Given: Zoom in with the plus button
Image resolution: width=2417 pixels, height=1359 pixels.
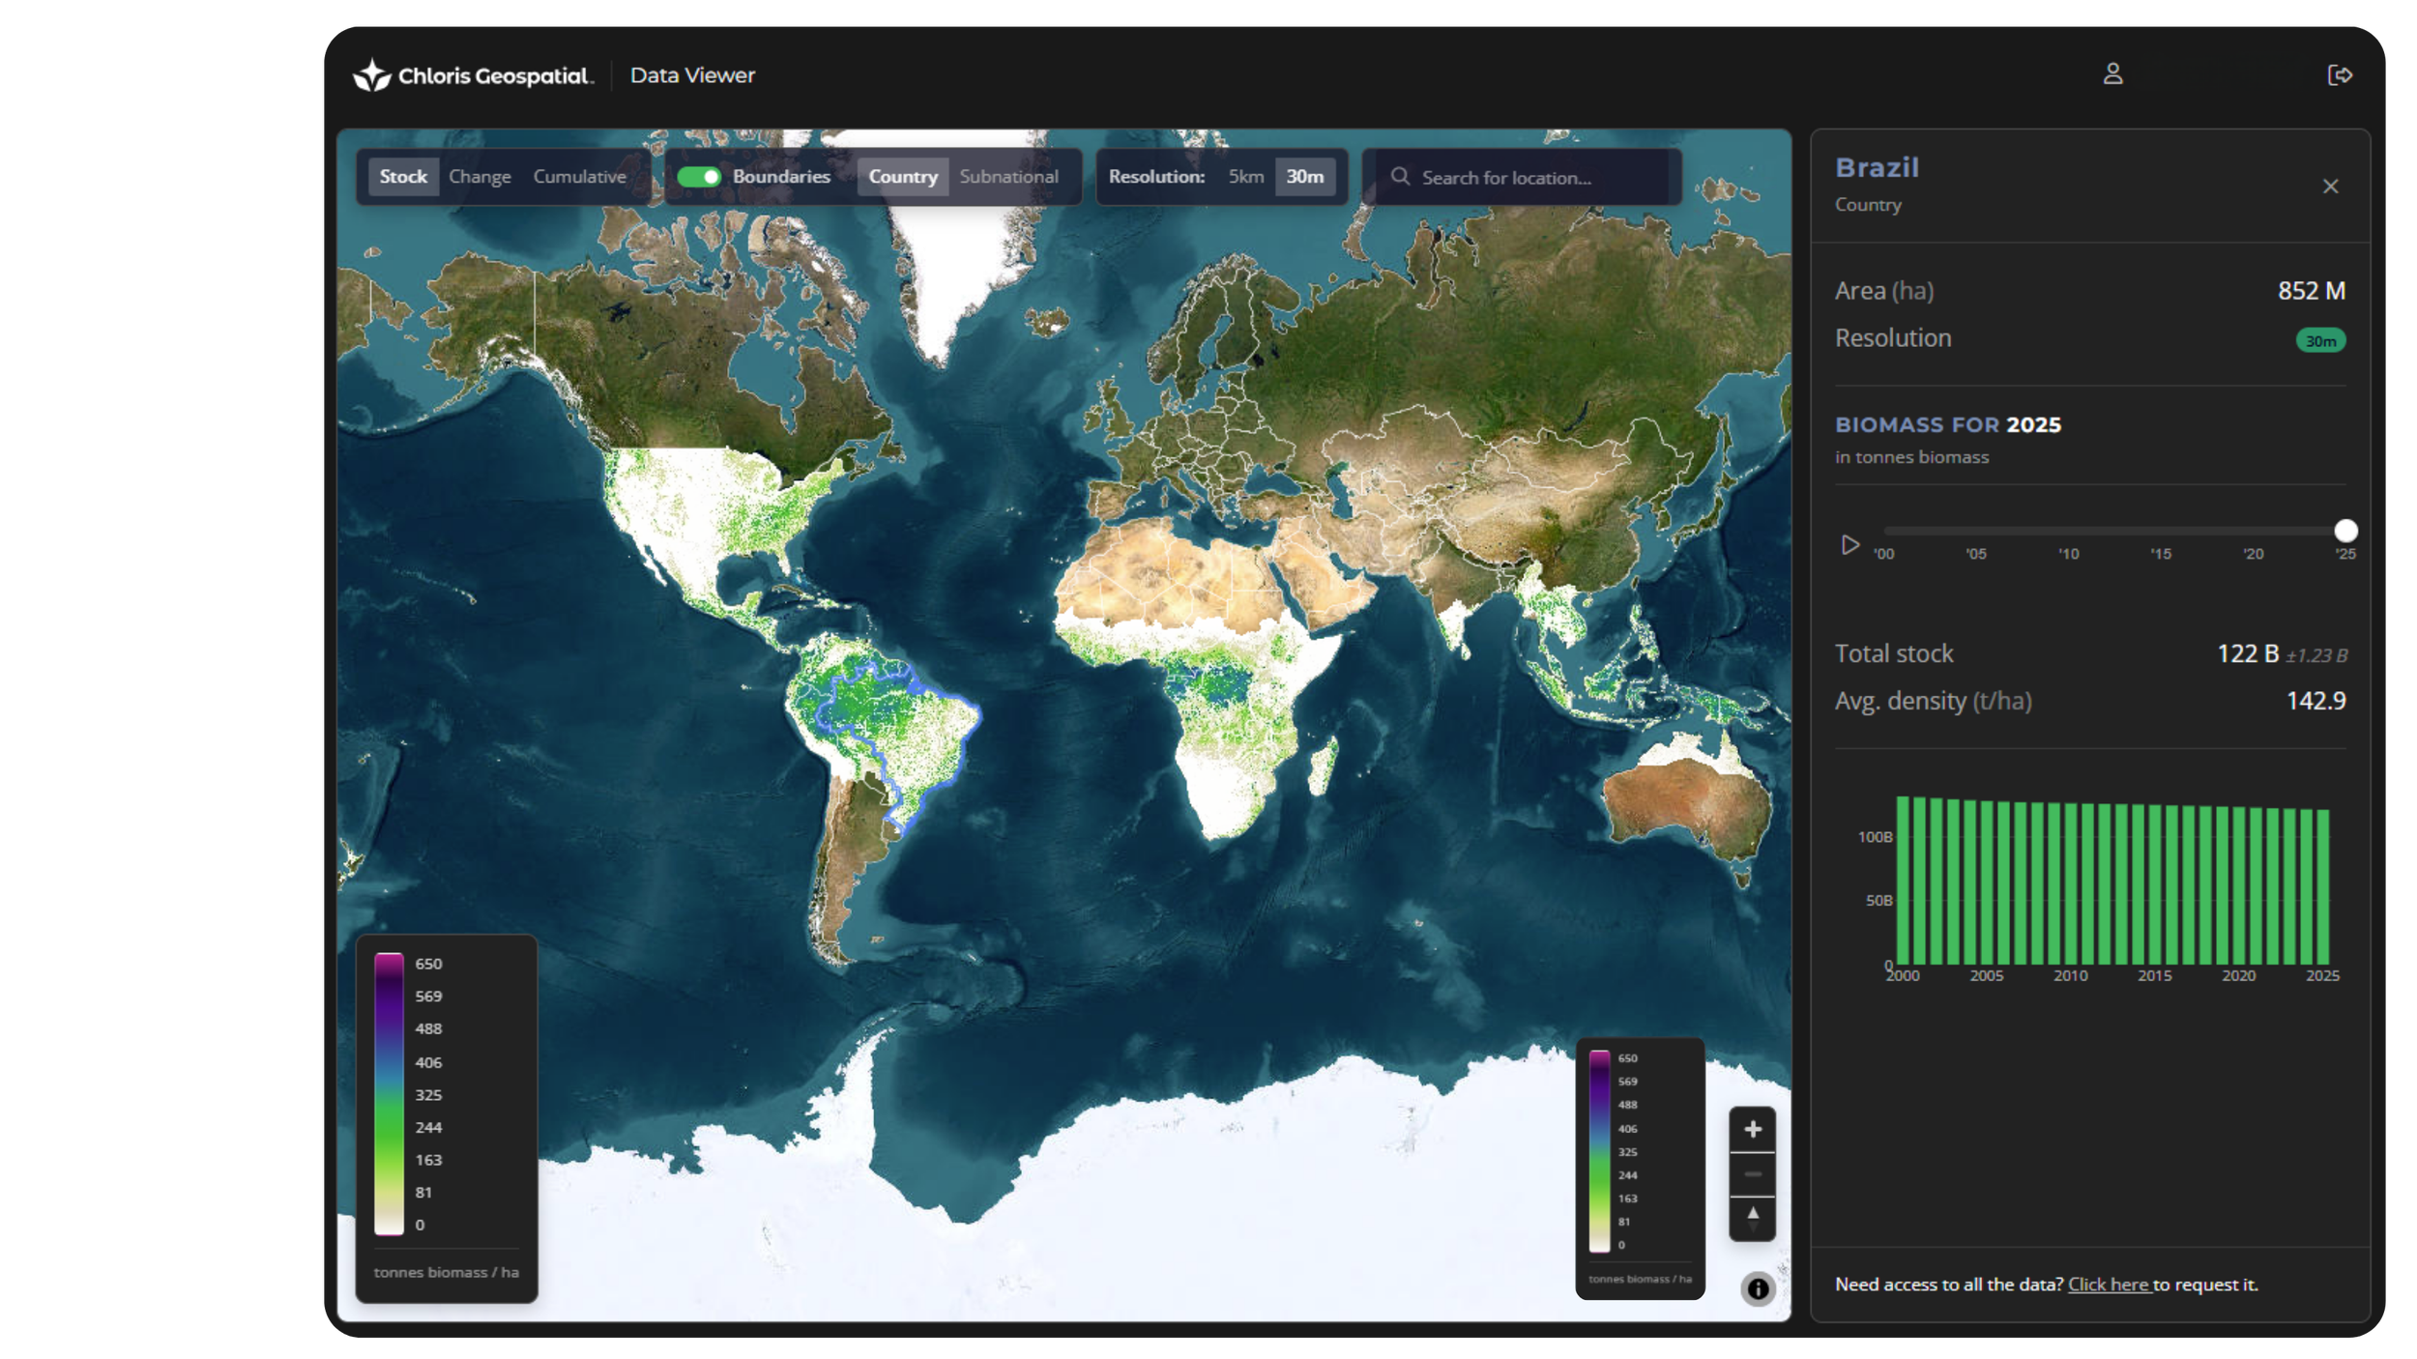Looking at the screenshot, I should point(1752,1129).
